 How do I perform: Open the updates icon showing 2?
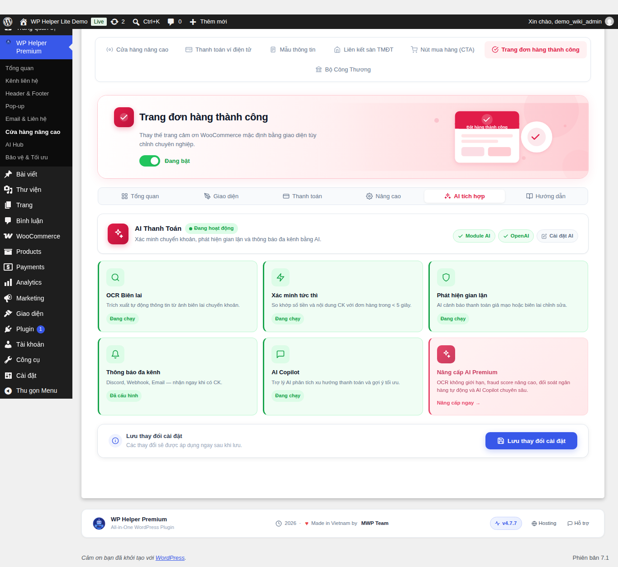114,22
